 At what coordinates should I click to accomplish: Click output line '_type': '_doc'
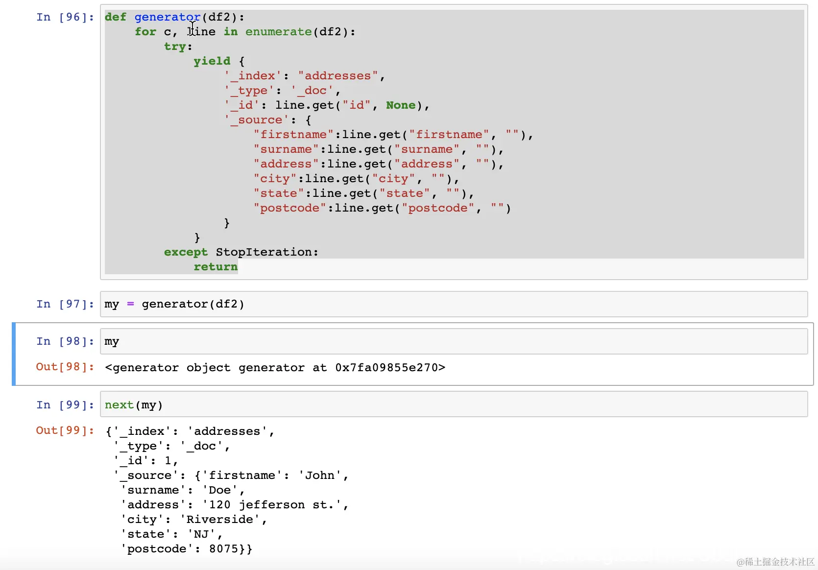point(171,446)
